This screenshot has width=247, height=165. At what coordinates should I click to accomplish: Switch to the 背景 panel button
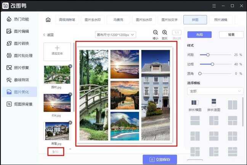(231, 35)
